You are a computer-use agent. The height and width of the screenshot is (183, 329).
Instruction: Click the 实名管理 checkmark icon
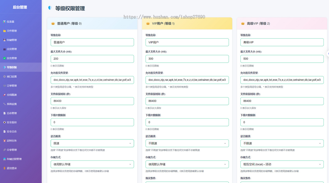4,58
